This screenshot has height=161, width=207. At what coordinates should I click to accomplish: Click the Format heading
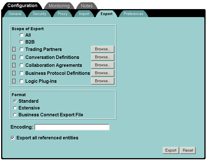19,95
